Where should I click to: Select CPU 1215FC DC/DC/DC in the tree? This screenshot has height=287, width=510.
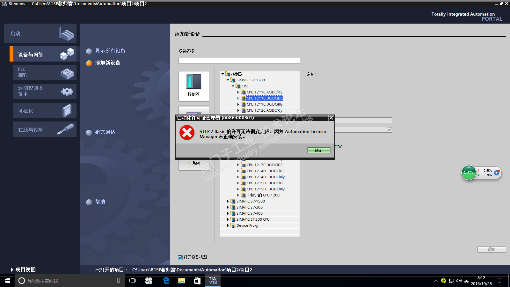pos(266,183)
